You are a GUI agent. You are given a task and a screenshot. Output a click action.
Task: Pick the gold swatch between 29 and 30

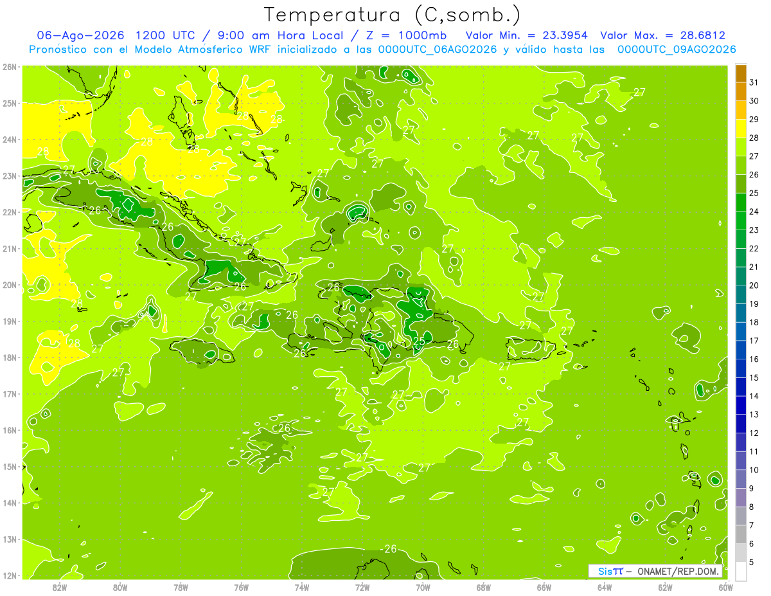tap(741, 110)
